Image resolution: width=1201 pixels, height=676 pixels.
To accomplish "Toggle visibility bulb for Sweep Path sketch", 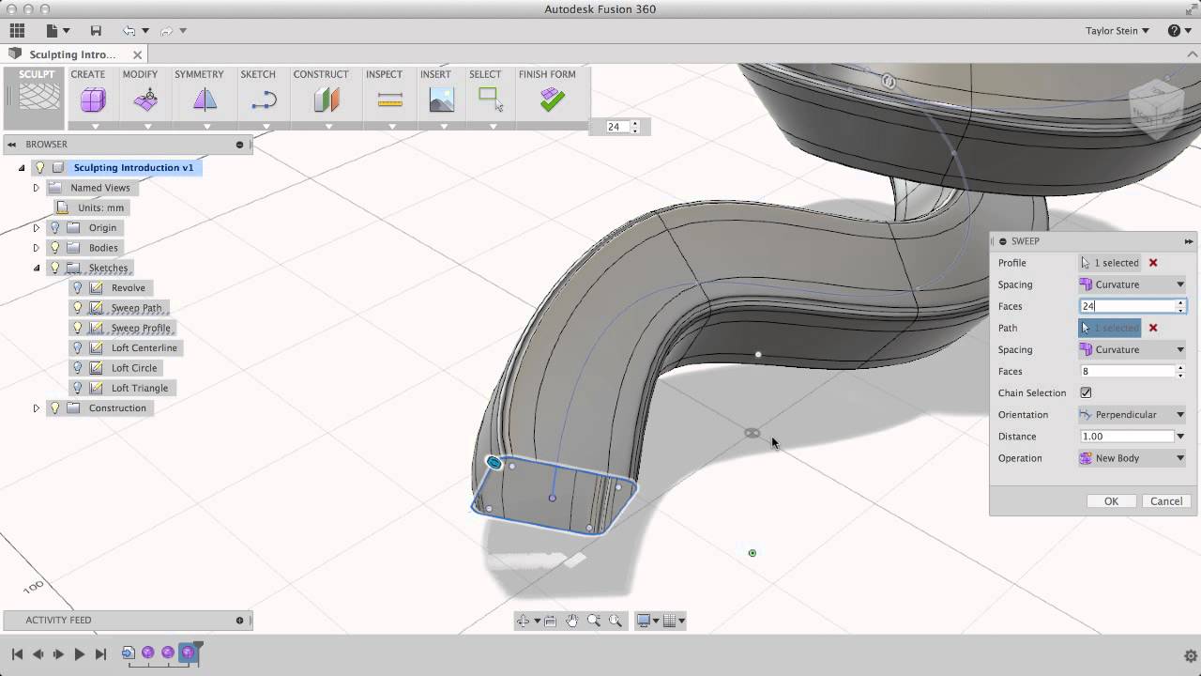I will click(x=77, y=308).
